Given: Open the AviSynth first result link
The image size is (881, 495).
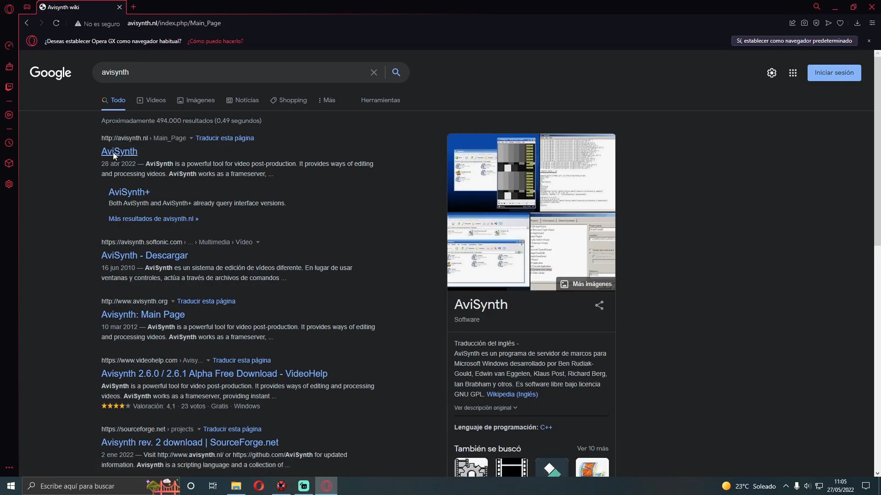Looking at the screenshot, I should [x=119, y=152].
